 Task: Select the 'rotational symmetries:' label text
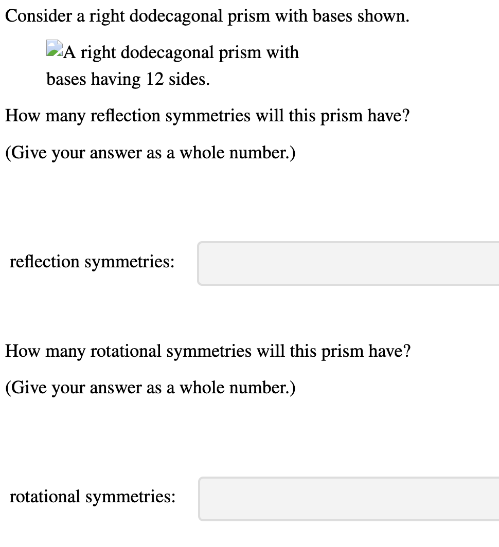pyautogui.click(x=93, y=497)
